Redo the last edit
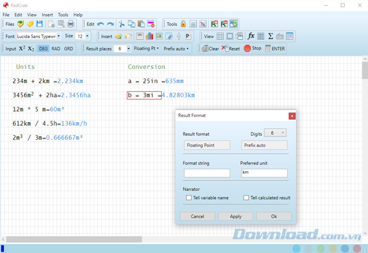This screenshot has height=253, width=368. click(110, 23)
